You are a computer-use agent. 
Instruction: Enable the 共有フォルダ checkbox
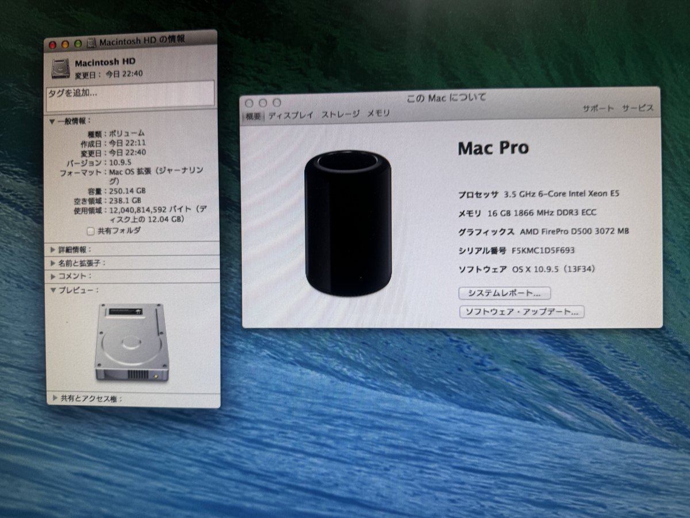tap(89, 230)
